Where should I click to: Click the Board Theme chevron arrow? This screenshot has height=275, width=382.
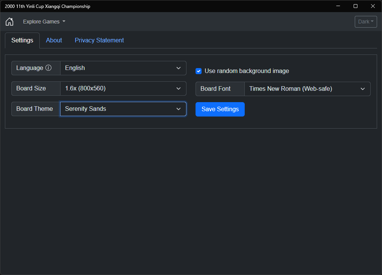point(179,109)
